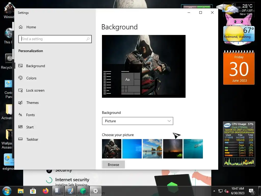Select the night sky tent wallpaper thumbnail
Image resolution: width=261 pixels, height=196 pixels.
tap(173, 149)
